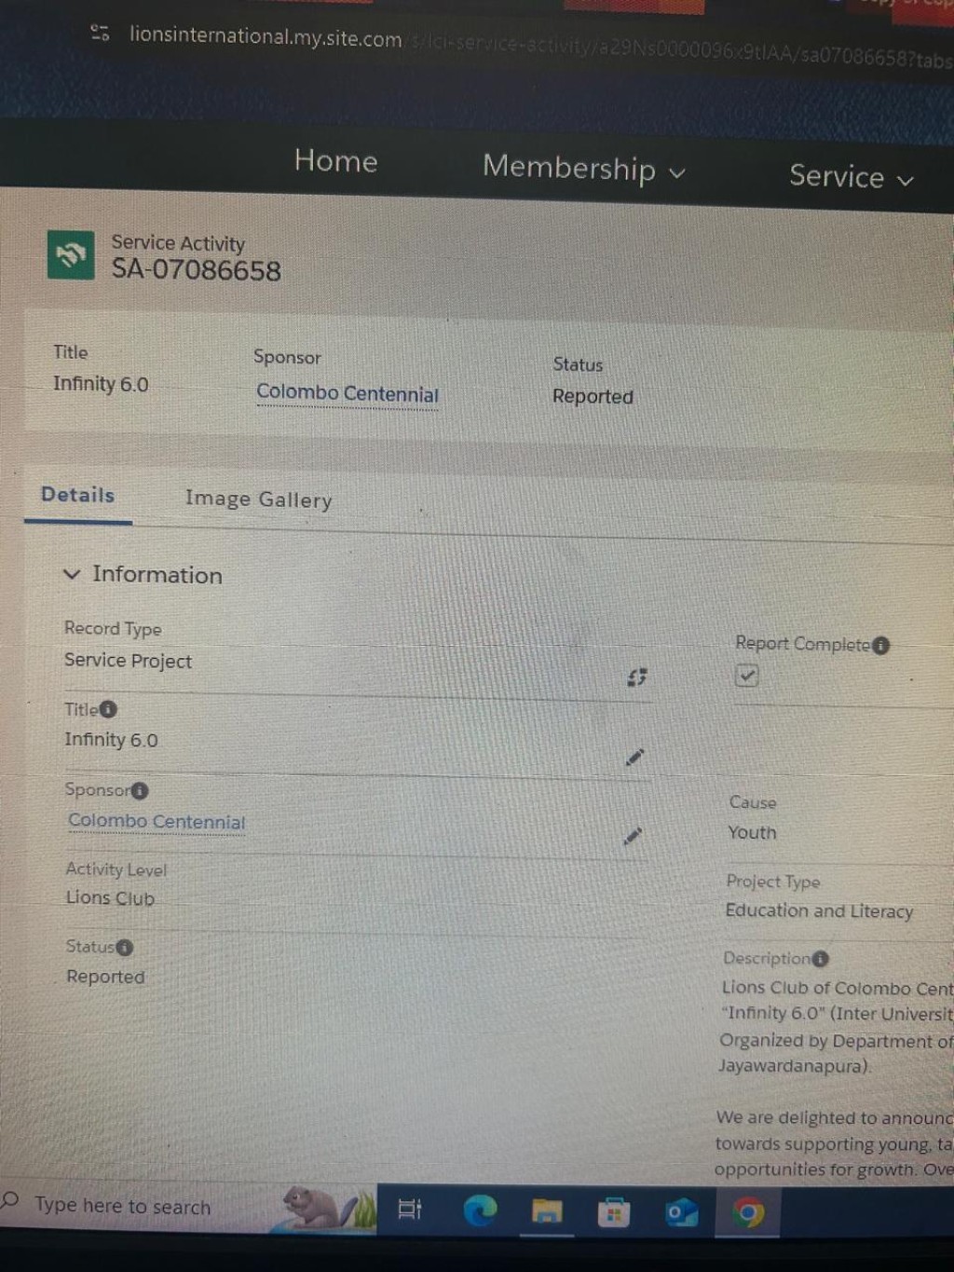
Task: Open Colombo Centennial link under Sponsor field
Action: 157,821
